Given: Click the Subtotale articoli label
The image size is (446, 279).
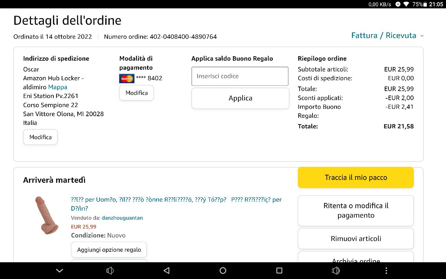Looking at the screenshot, I should coord(323,69).
